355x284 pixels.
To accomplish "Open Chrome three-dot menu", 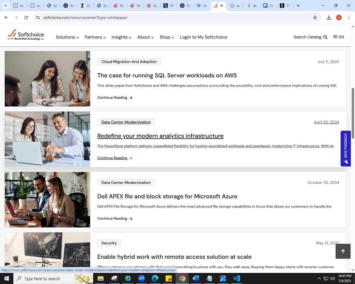I will click(349, 17).
